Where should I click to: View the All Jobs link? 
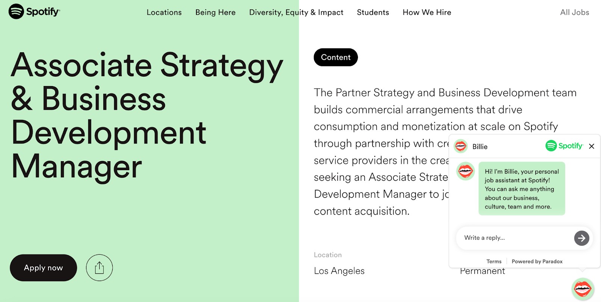coord(574,12)
